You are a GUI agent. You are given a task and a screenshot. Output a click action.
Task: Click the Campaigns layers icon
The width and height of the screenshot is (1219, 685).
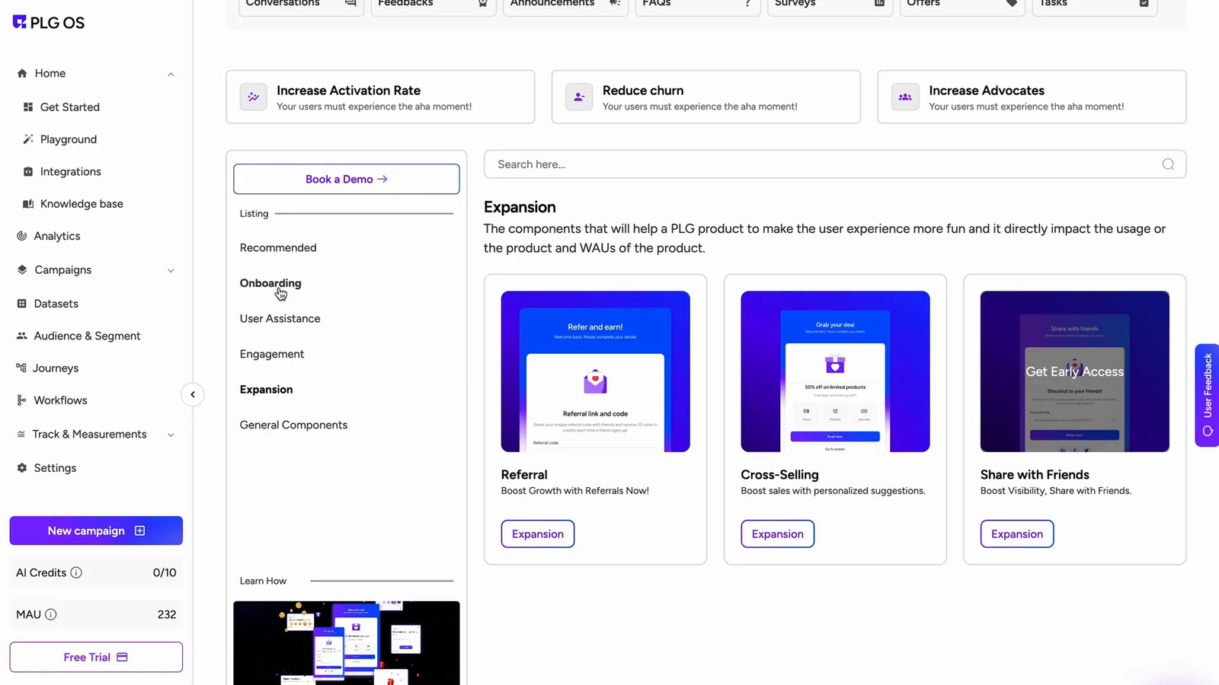(x=22, y=270)
